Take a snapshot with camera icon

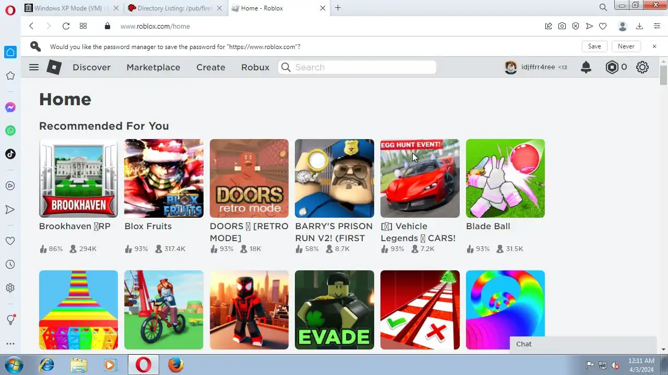pyautogui.click(x=562, y=26)
